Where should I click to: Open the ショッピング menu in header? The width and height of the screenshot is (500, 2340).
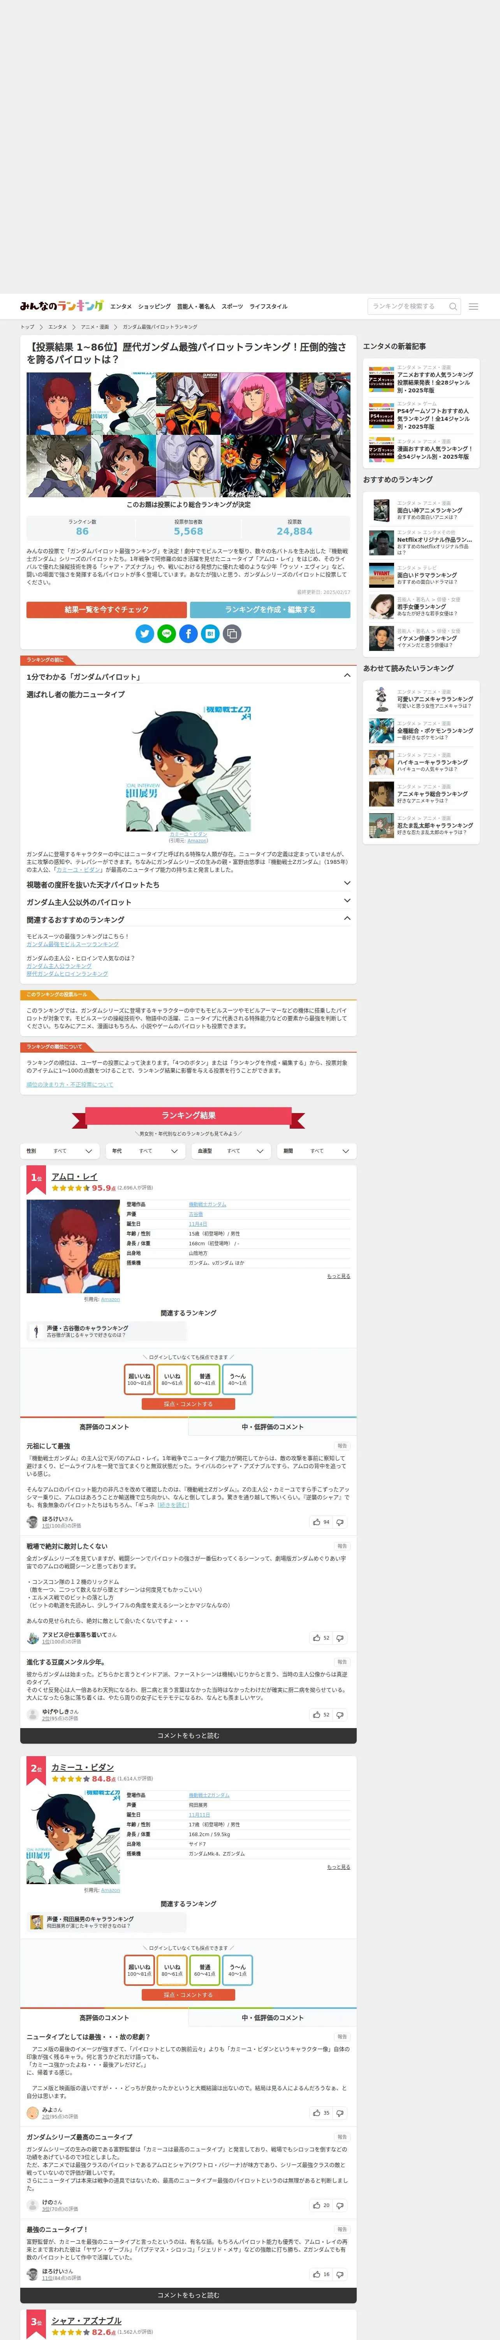(x=154, y=306)
